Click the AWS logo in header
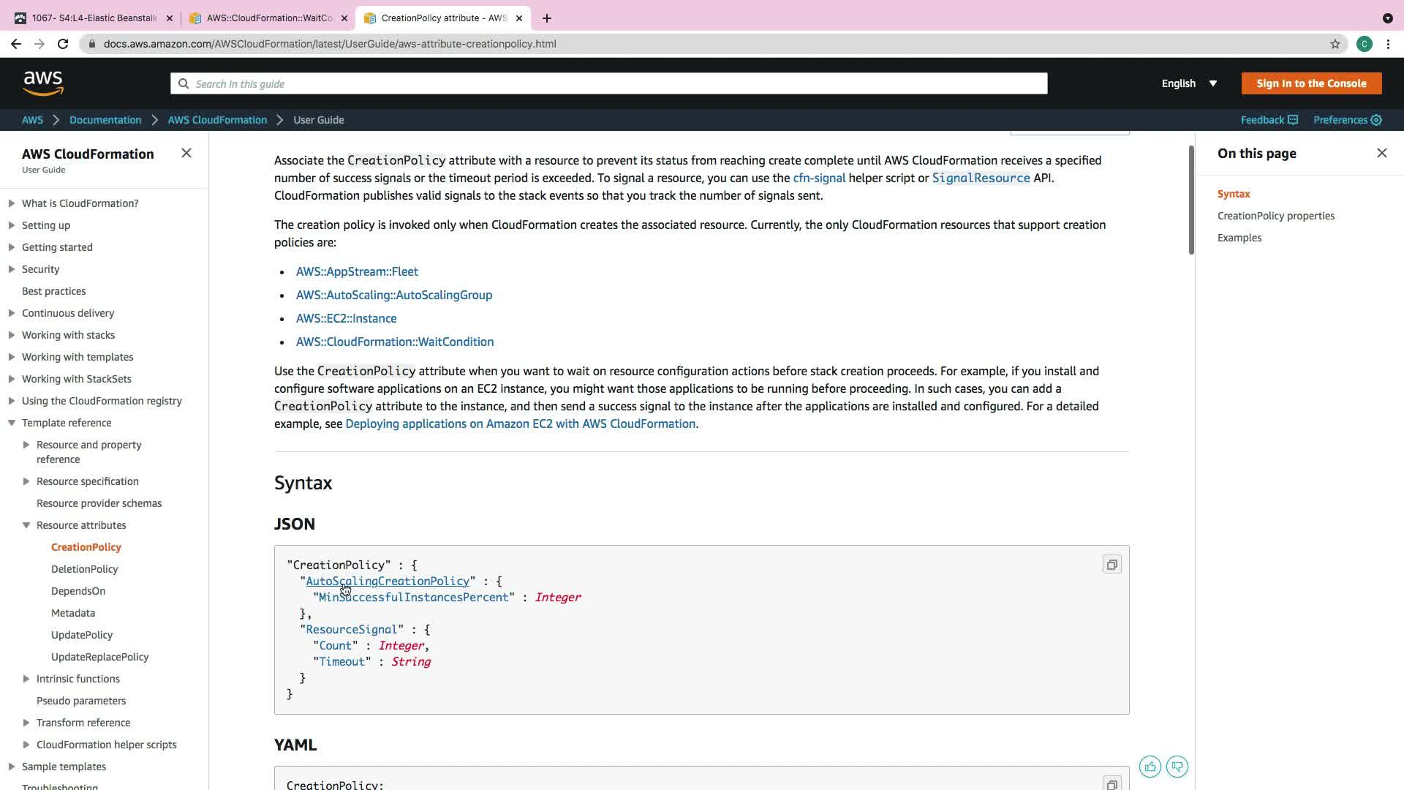 coord(43,83)
